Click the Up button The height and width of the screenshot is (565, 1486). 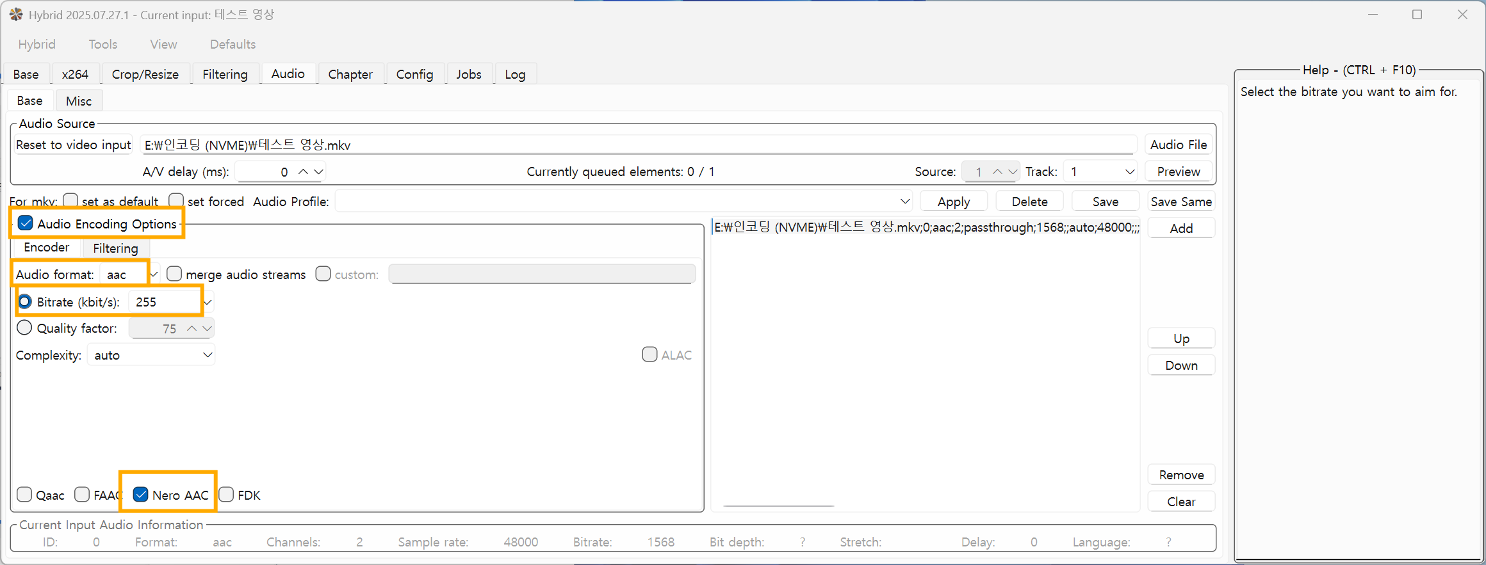coord(1181,338)
